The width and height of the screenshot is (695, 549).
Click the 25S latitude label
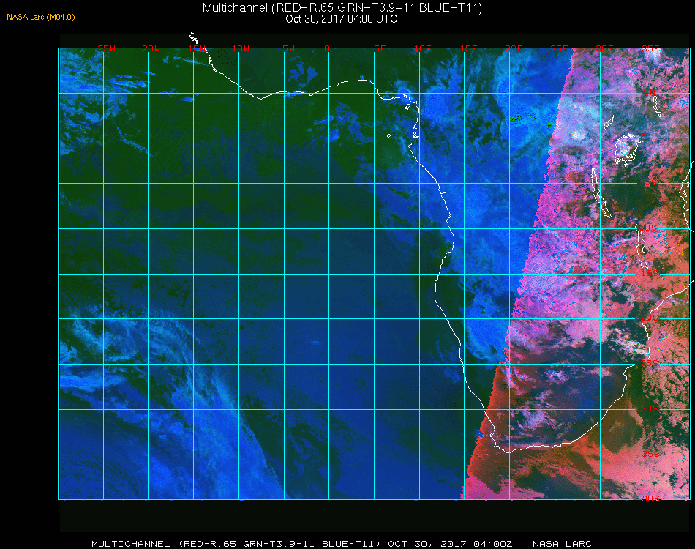(x=650, y=363)
